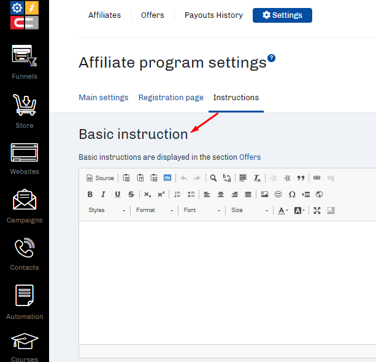Switch to the Main settings tab
The image size is (376, 362).
[x=104, y=98]
